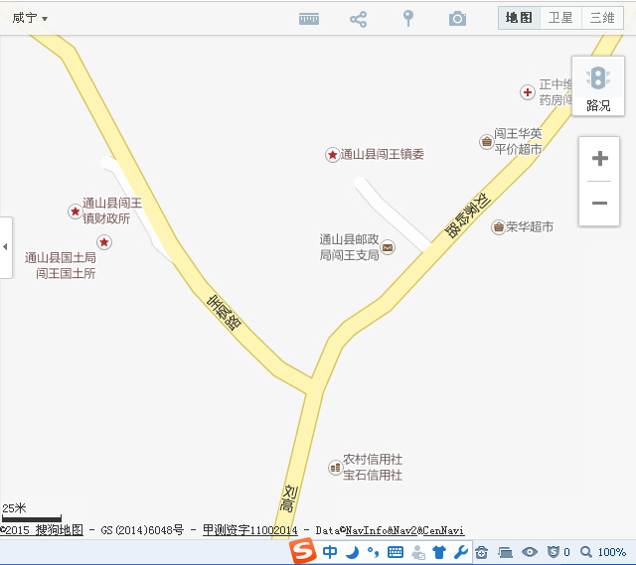This screenshot has width=636, height=565.
Task: Open the 咸宁 city dropdown
Action: 30,18
